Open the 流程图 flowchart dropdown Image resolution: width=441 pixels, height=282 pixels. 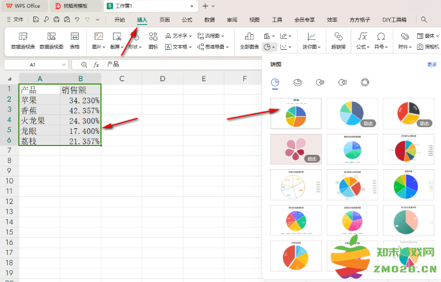[212, 36]
